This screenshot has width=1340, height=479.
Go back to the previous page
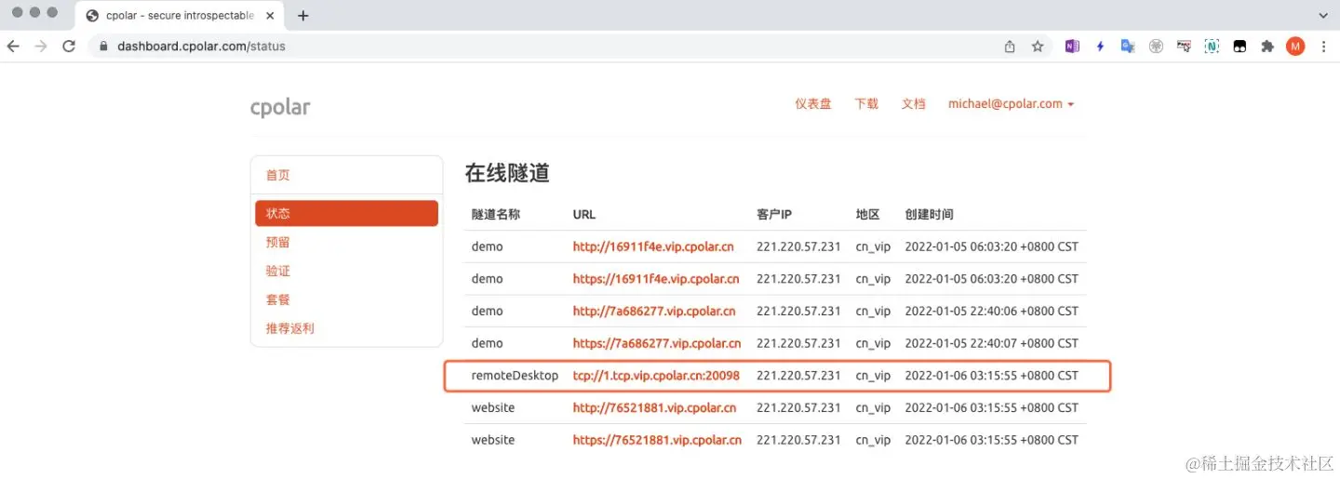13,47
